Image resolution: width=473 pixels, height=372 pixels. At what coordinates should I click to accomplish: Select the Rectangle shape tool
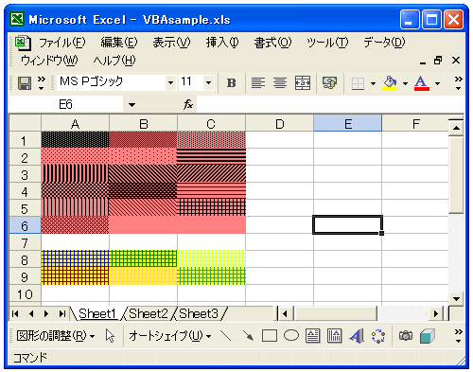click(x=270, y=336)
